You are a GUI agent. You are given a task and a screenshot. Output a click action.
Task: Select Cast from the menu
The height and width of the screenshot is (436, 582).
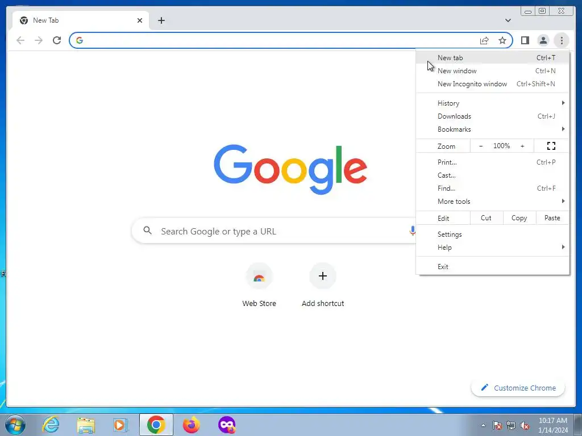[493, 175]
